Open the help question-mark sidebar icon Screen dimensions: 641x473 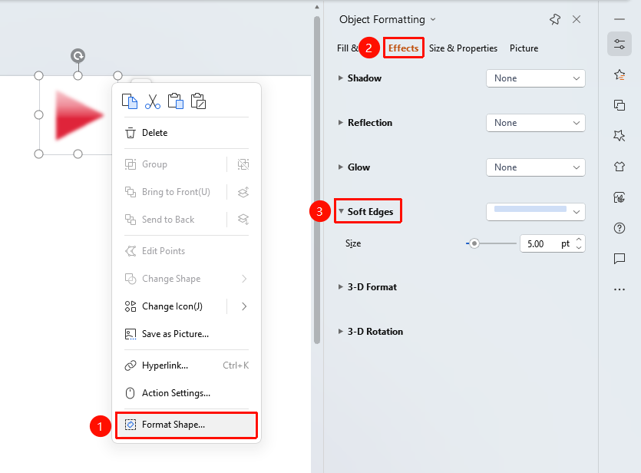click(620, 228)
